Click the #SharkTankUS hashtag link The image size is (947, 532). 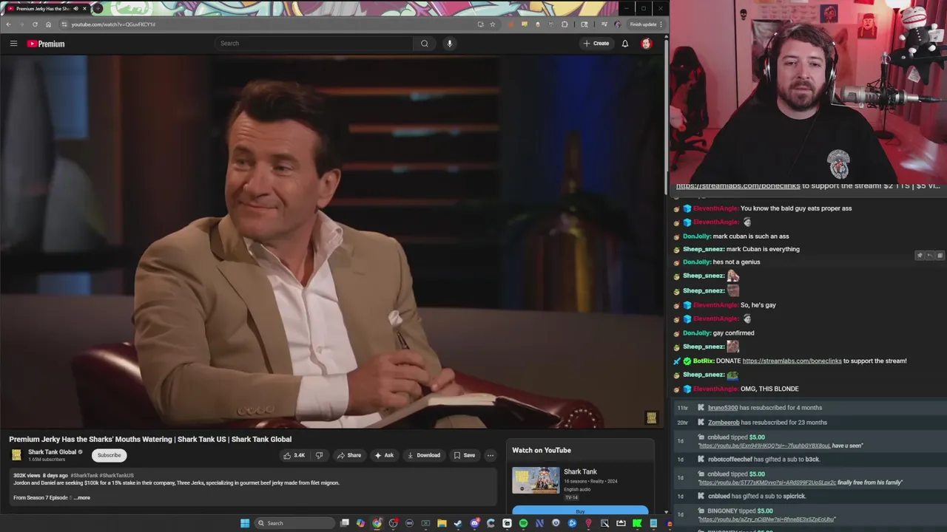117,475
